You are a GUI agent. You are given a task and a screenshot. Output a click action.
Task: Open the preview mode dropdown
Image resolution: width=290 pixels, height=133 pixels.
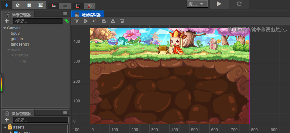(x=197, y=4)
